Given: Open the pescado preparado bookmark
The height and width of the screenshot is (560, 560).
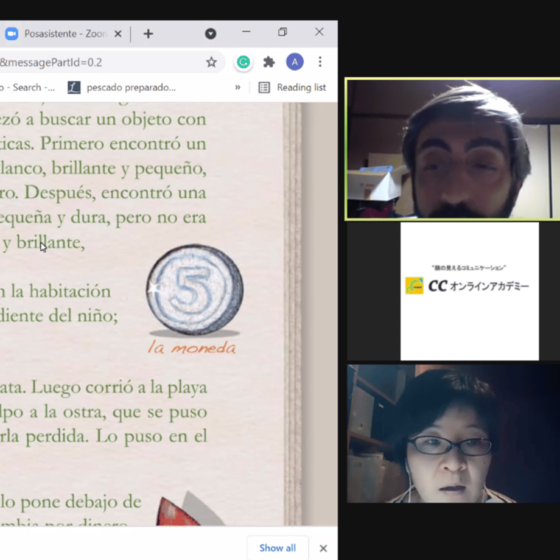Looking at the screenshot, I should [122, 88].
